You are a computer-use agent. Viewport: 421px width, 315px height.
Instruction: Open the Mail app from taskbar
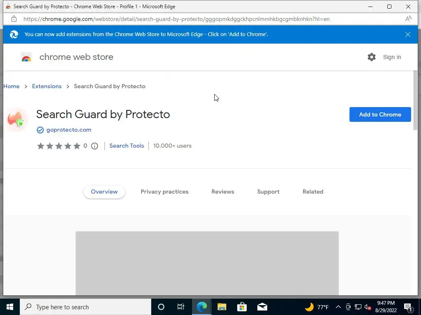[262, 307]
